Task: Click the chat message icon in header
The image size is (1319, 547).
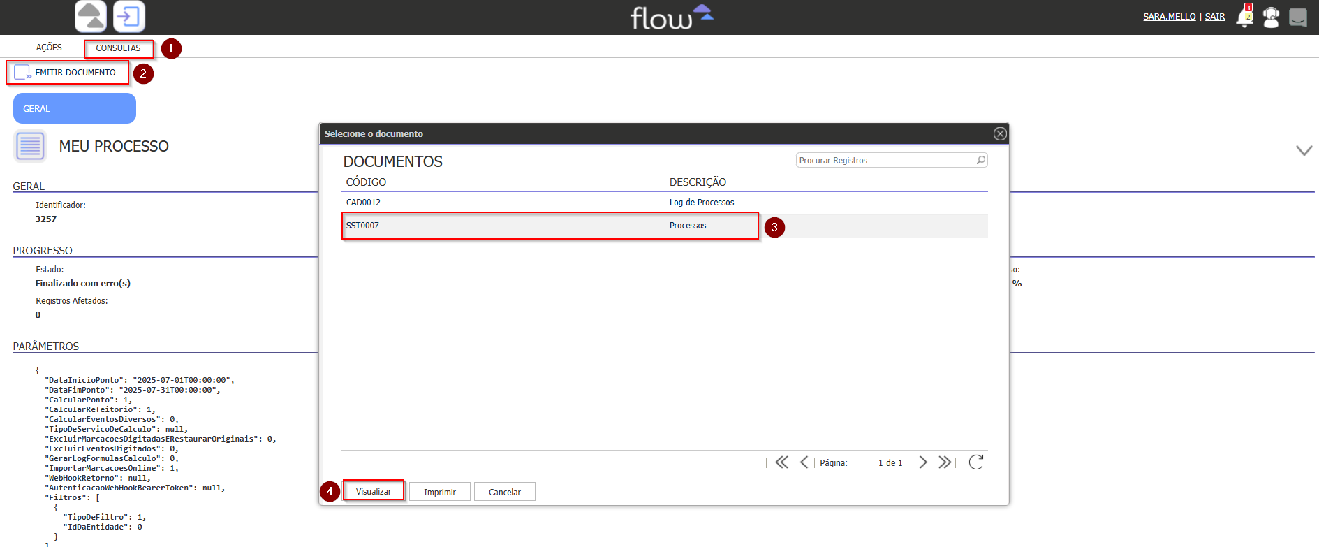Action: (x=1297, y=17)
